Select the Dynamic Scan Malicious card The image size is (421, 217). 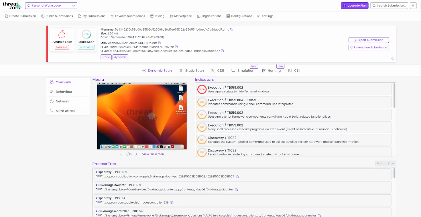coord(62,39)
